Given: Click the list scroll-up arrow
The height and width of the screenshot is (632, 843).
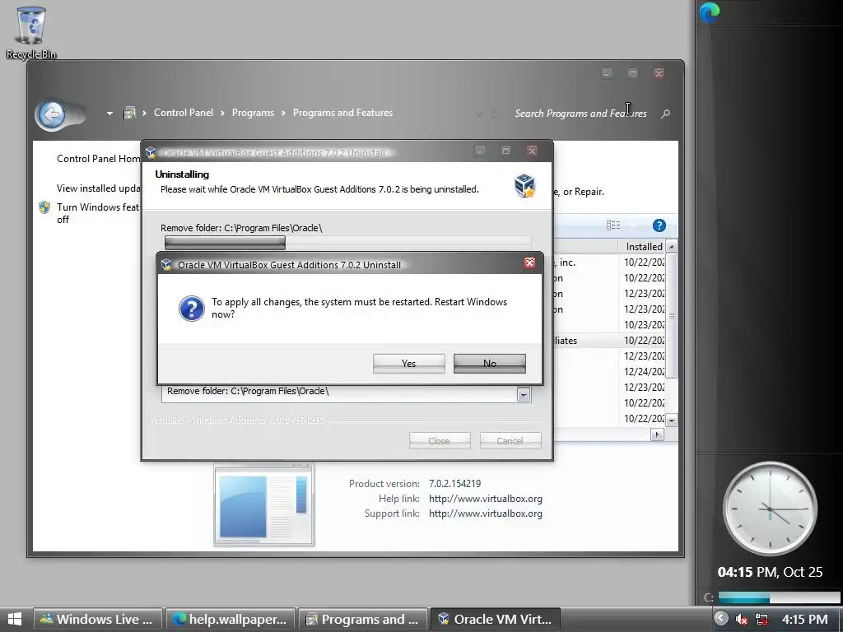Looking at the screenshot, I should click(x=672, y=247).
